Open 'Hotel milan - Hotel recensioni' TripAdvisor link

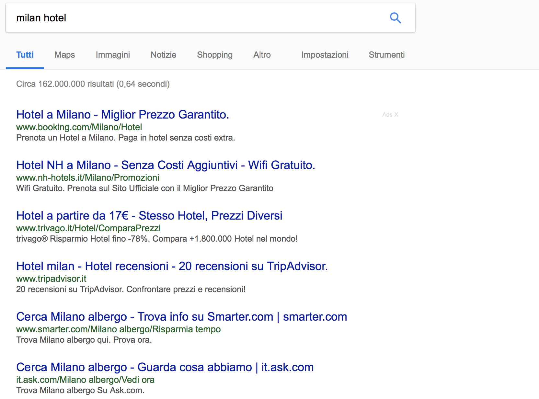[172, 266]
